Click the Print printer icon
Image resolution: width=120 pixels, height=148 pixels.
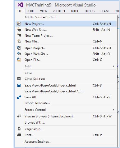19,135
